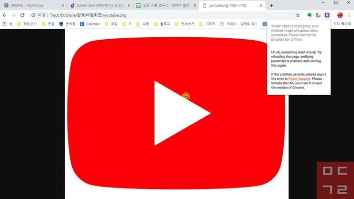Bookmark this page with the star icon
The image size is (354, 199).
pos(298,15)
